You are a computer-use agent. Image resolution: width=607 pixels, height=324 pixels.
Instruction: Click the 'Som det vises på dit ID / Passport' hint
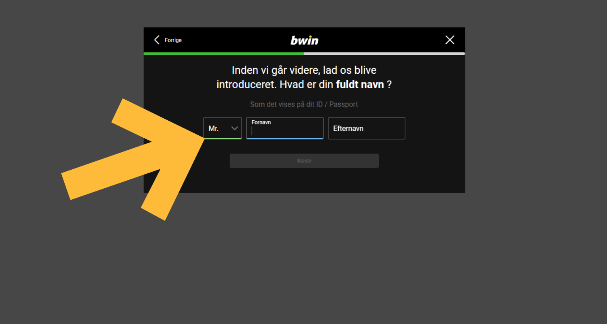pyautogui.click(x=304, y=104)
